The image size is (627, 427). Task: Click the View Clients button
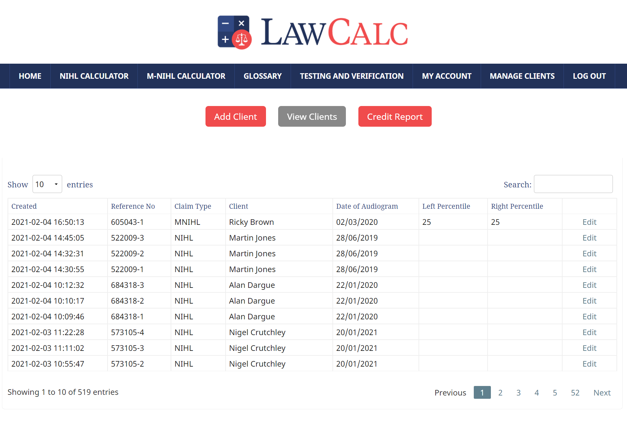(x=312, y=117)
